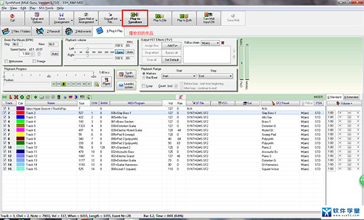Click the magenta bar icon in track toolbar
The image size is (364, 220).
click(70, 97)
